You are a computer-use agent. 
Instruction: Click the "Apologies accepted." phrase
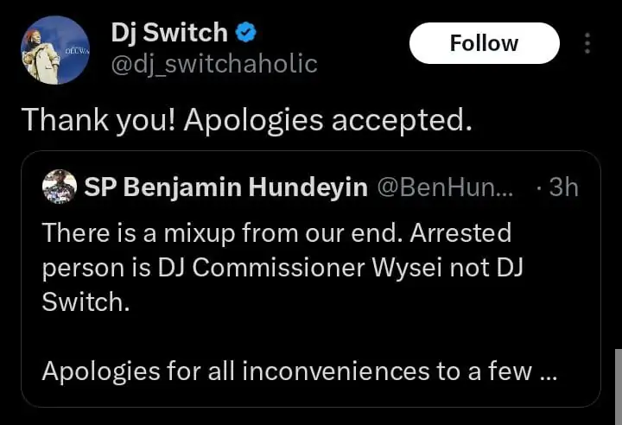(x=328, y=119)
